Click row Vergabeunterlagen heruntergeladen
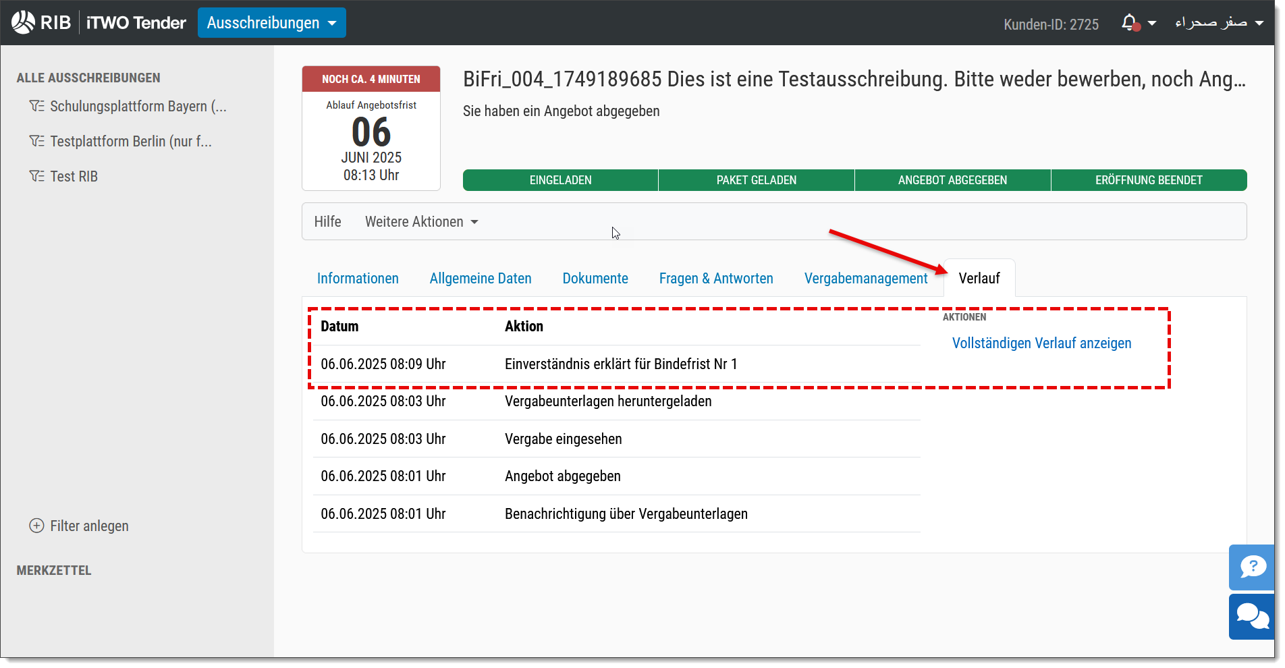Image resolution: width=1285 pixels, height=668 pixels. click(616, 401)
